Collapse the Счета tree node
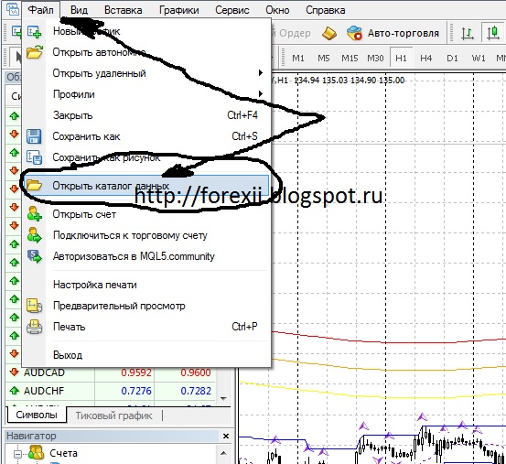Image resolution: width=506 pixels, height=464 pixels. (x=18, y=454)
